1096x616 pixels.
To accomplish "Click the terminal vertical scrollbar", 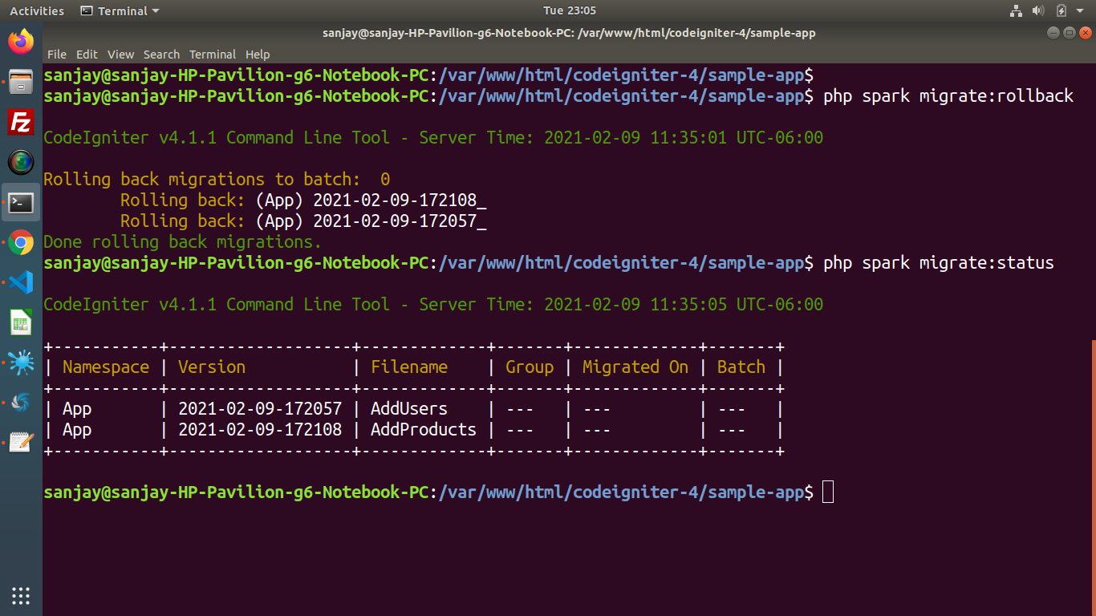I will click(x=1093, y=477).
